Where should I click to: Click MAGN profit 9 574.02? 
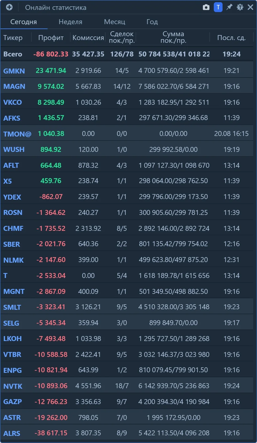point(51,86)
